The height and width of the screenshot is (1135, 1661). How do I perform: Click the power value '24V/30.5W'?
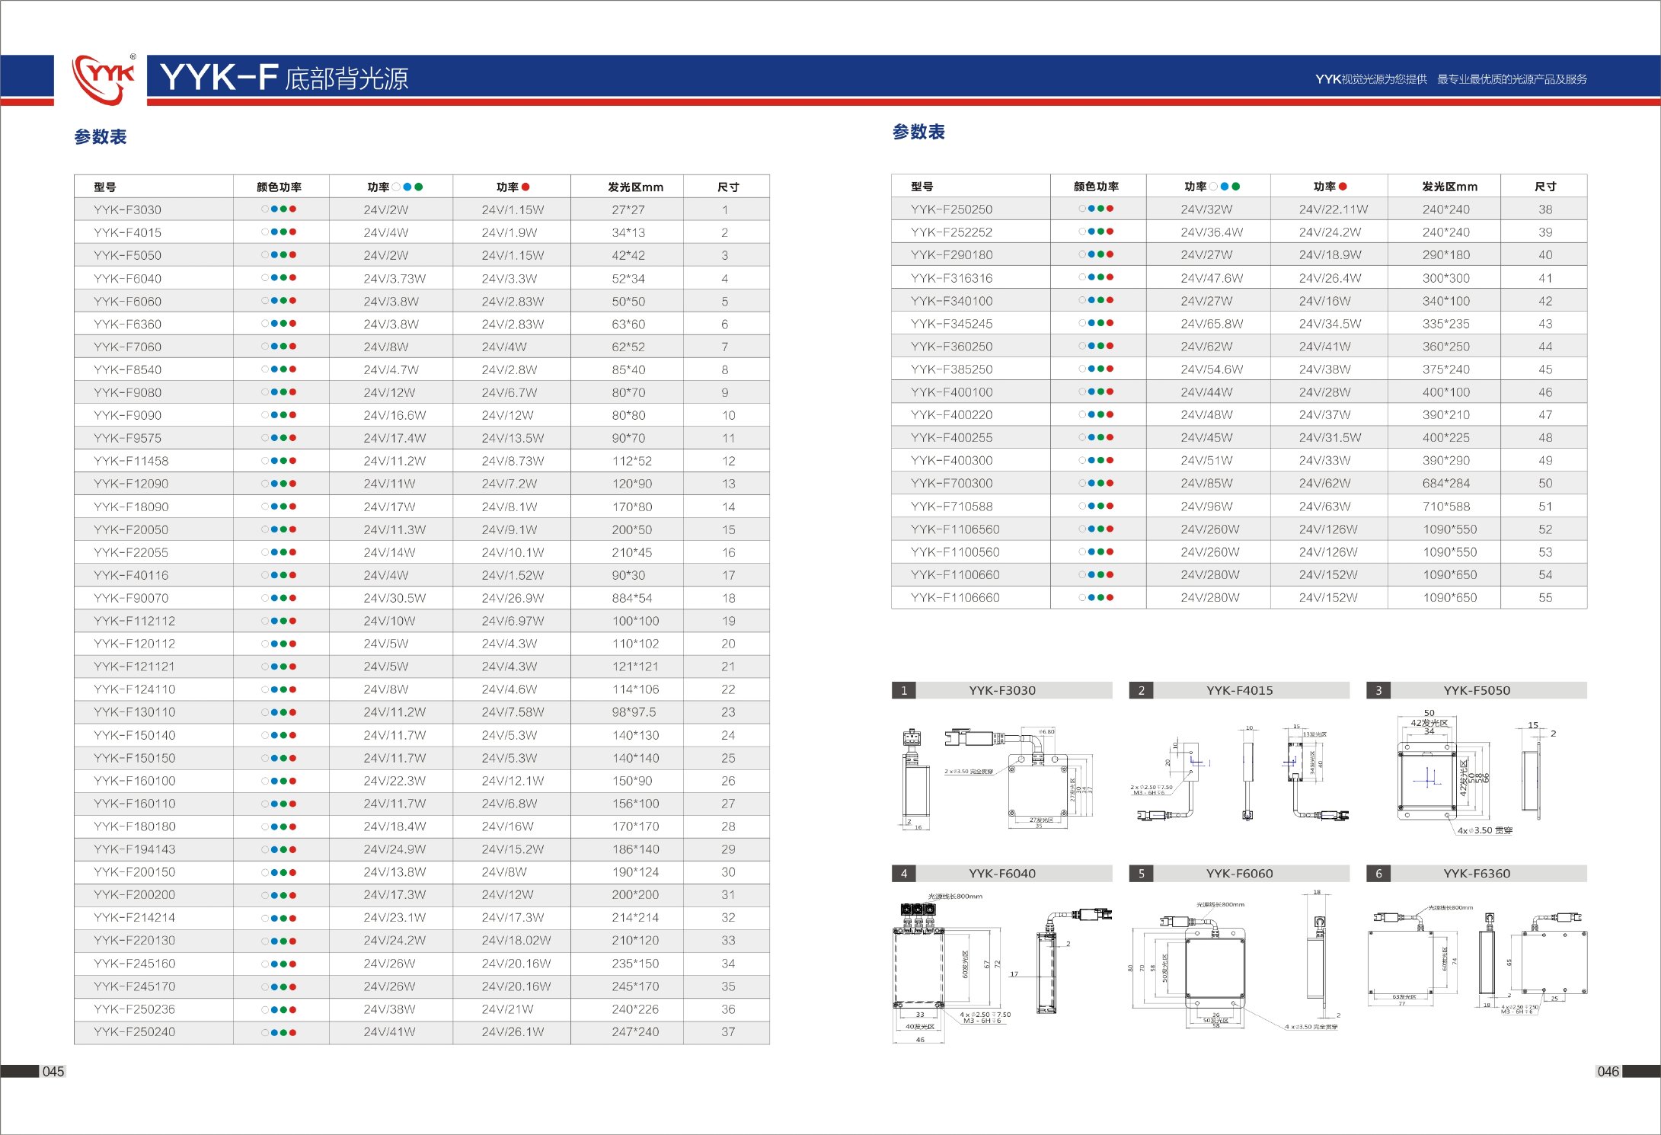tap(394, 598)
